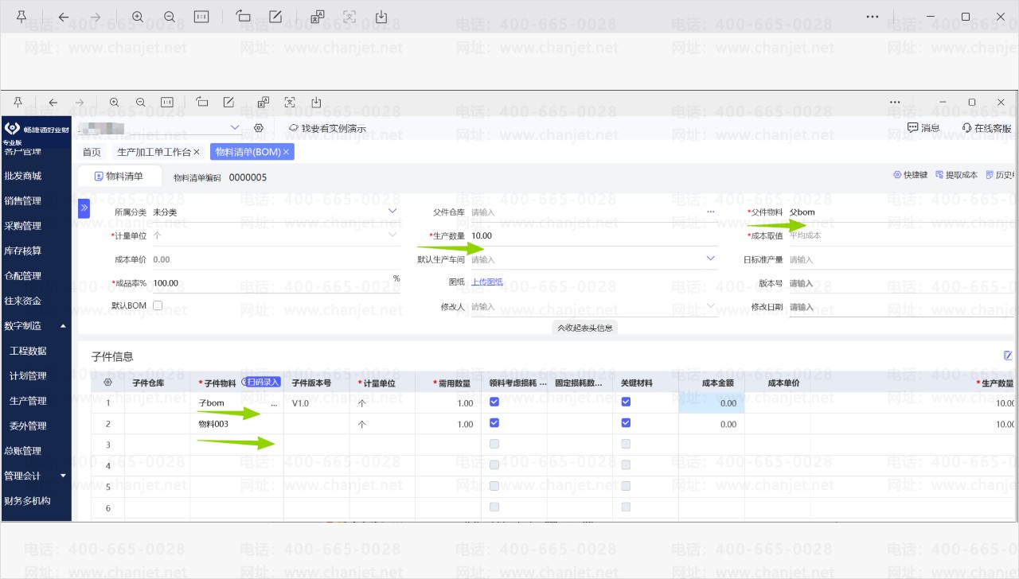The image size is (1019, 579).
Task: Click 版本号 input field
Action: [x=902, y=283]
